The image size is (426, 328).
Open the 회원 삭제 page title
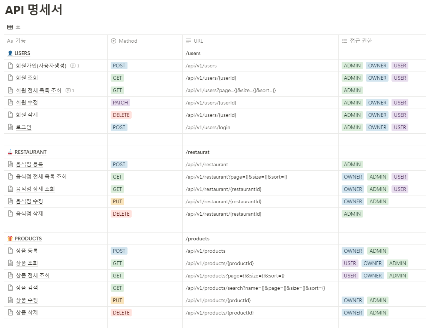point(27,115)
